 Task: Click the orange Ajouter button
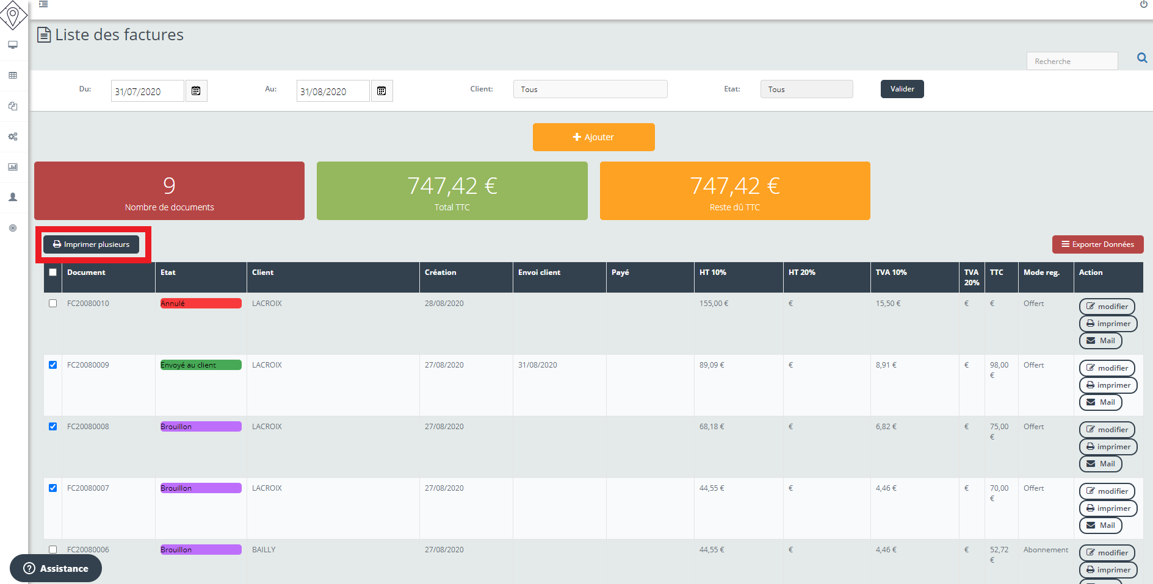pos(593,137)
